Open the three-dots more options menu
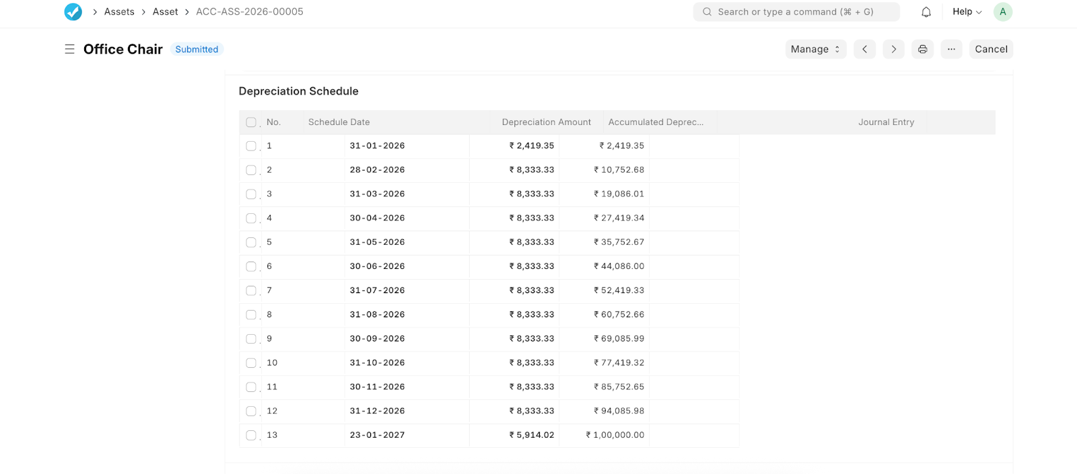 pyautogui.click(x=951, y=49)
